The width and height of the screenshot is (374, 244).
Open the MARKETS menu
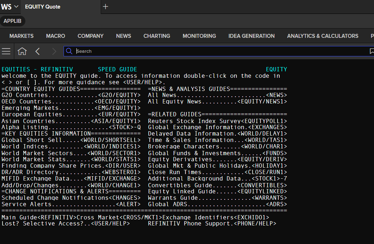pos(21,36)
